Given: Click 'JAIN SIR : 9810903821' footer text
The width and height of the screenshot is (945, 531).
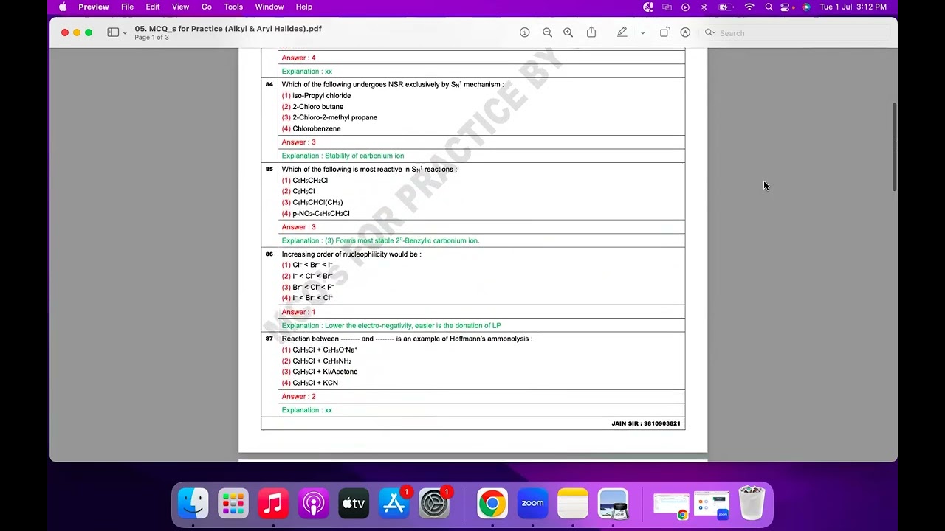Looking at the screenshot, I should point(646,423).
